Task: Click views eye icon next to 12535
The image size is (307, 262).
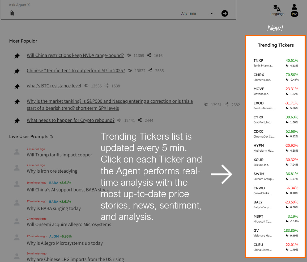Action: pyautogui.click(x=86, y=86)
